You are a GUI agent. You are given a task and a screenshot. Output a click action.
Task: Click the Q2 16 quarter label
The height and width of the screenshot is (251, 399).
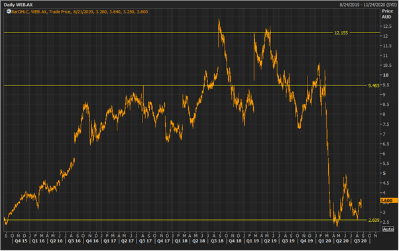tap(56, 241)
